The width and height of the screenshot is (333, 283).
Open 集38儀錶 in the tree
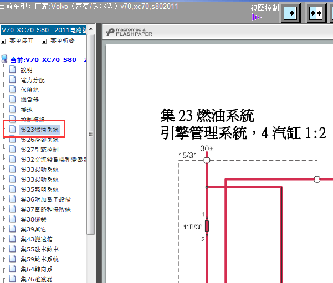33,219
